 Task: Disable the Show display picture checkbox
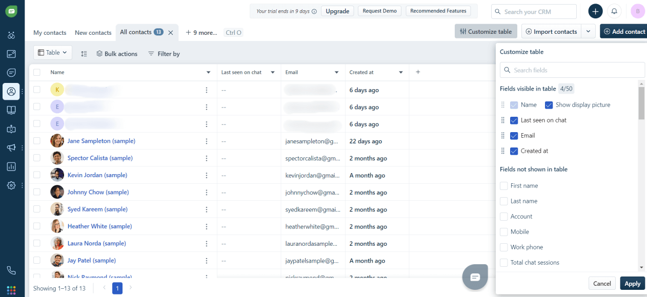click(548, 105)
